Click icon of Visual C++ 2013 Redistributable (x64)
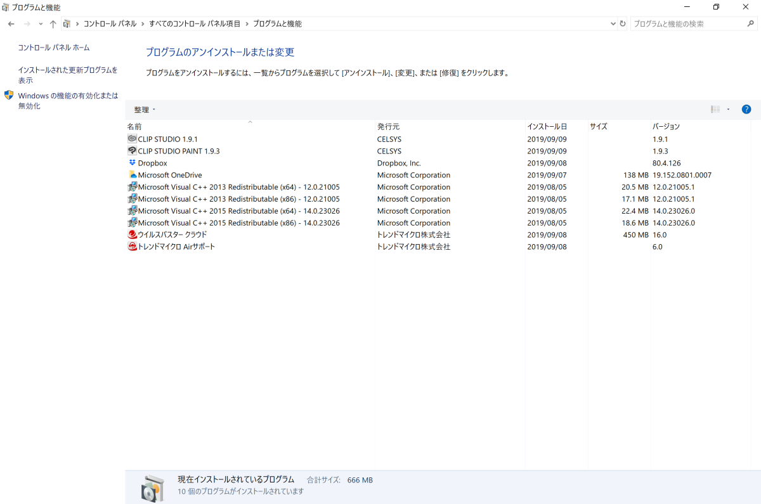 coord(132,187)
